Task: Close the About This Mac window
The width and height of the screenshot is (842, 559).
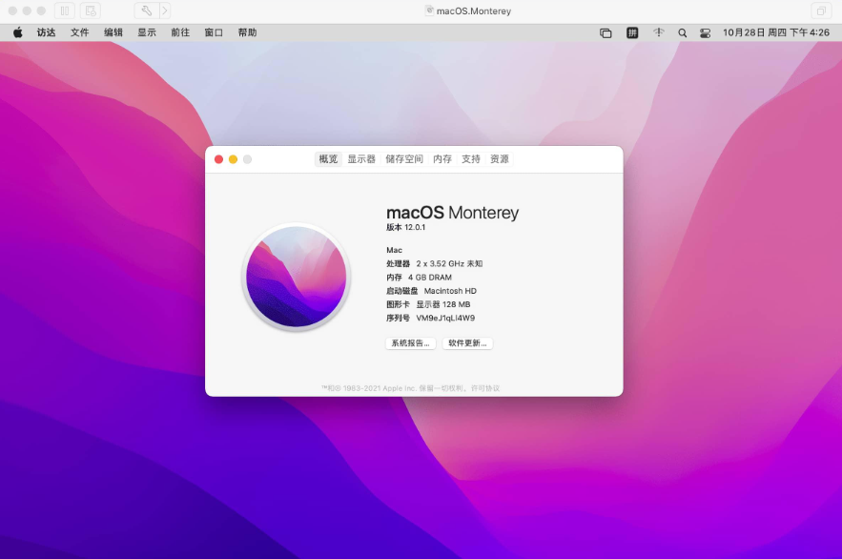Action: [219, 159]
